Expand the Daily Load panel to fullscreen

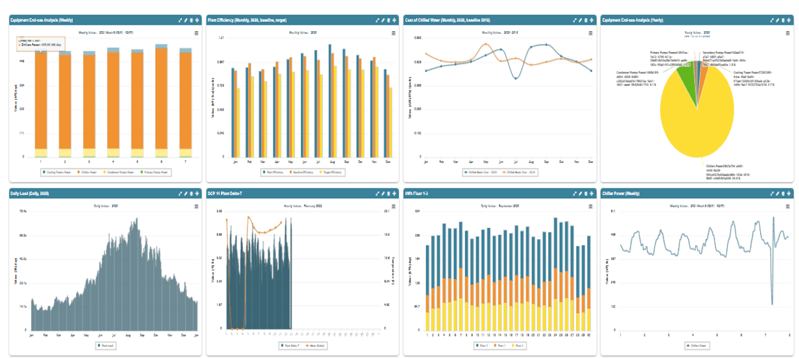click(x=180, y=193)
